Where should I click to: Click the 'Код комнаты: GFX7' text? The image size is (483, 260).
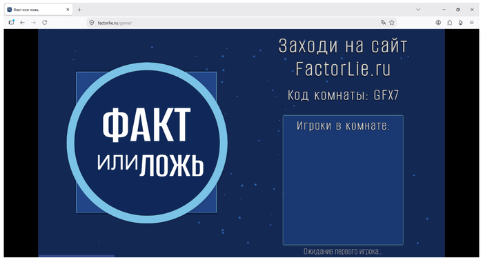[x=343, y=95]
